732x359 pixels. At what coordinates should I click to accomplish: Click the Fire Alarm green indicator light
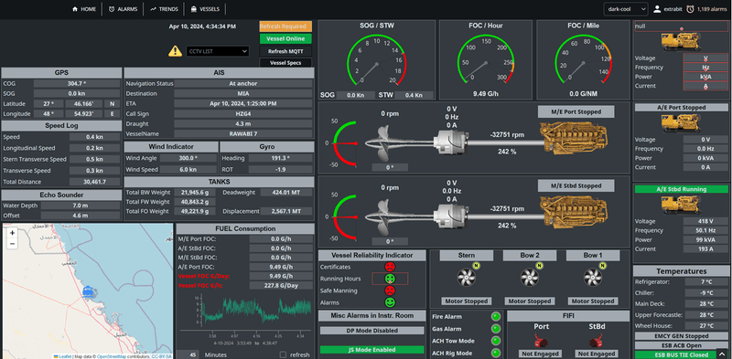496,317
